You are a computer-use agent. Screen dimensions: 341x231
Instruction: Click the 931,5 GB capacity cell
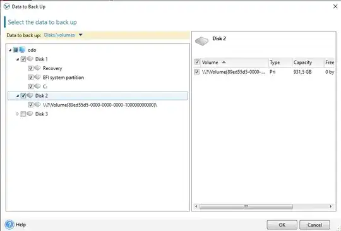[x=302, y=72]
